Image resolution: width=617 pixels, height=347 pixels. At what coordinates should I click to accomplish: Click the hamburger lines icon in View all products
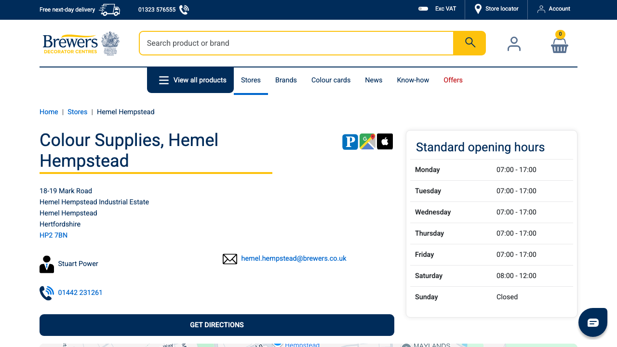coord(164,80)
